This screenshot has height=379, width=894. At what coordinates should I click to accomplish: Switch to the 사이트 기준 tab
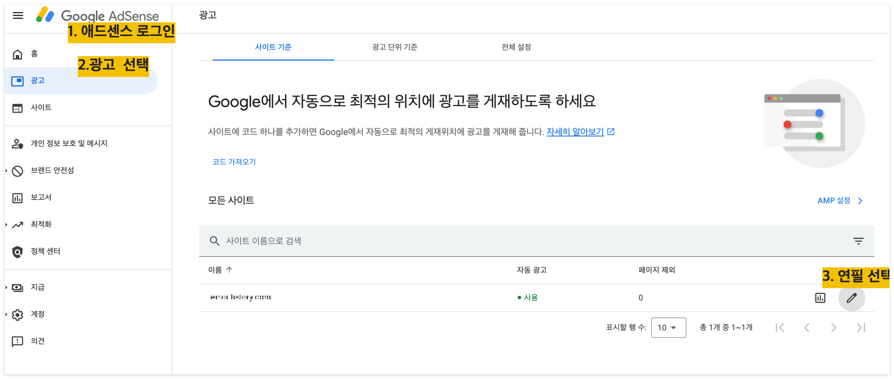[x=273, y=47]
